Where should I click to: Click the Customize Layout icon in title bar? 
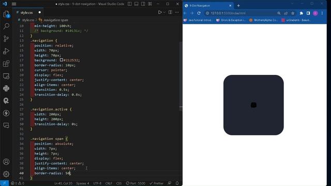pos(150,4)
